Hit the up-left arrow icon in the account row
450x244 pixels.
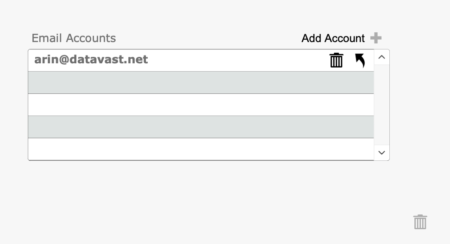point(360,60)
